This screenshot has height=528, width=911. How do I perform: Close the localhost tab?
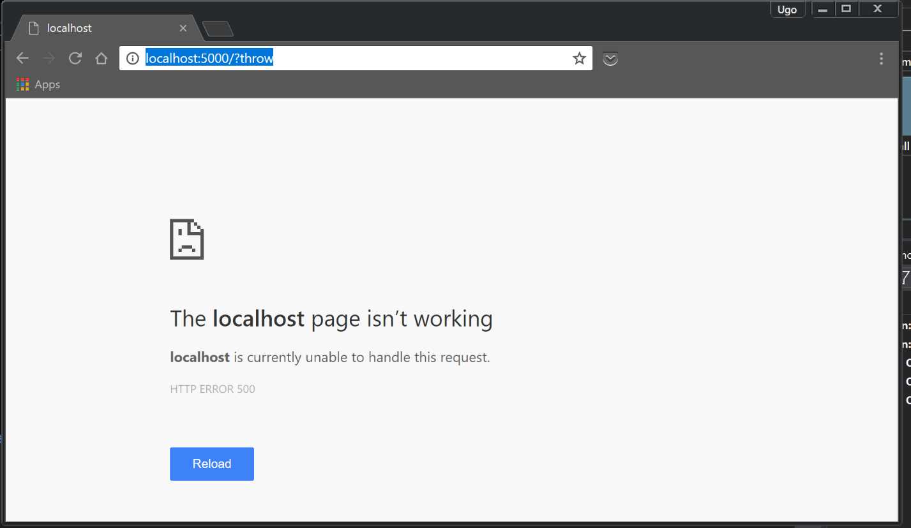(183, 27)
